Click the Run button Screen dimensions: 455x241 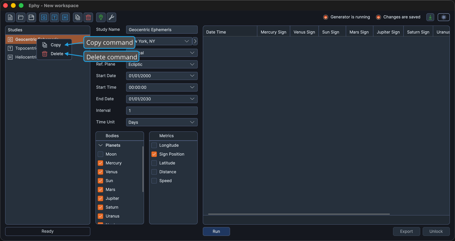pos(216,231)
